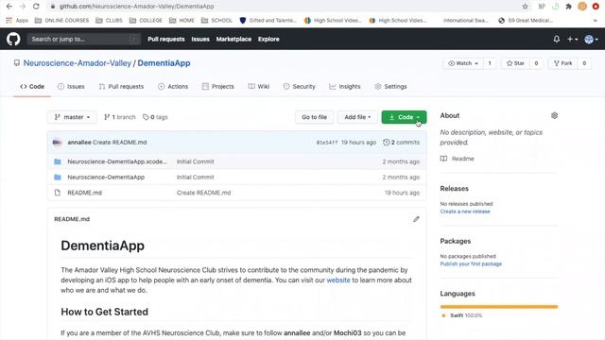Viewport: 605px width, 340px height.
Task: Open DementiaApp repository link
Action: pyautogui.click(x=164, y=63)
